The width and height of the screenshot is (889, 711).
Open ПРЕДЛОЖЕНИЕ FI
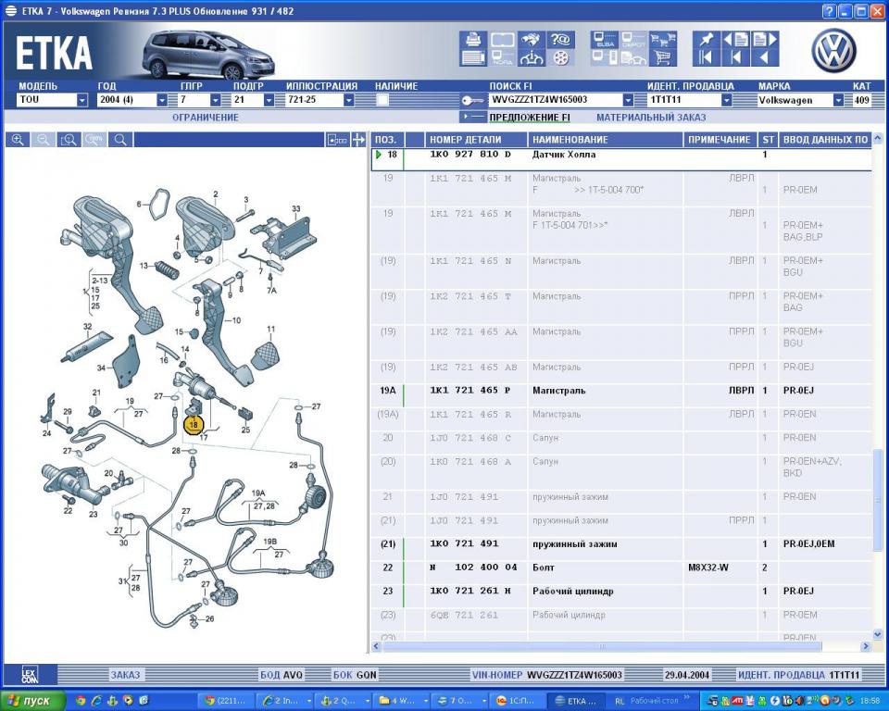coord(530,118)
